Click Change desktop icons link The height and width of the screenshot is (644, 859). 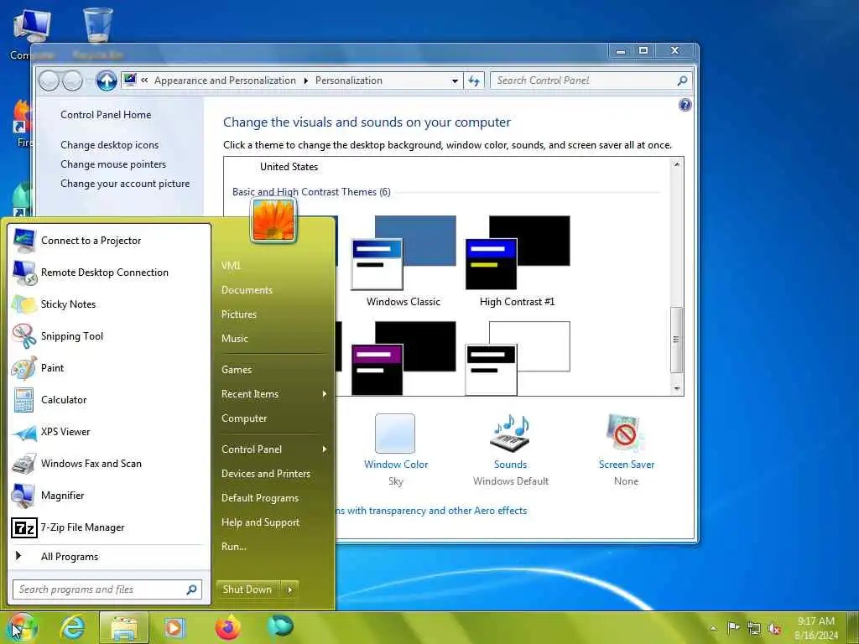point(110,145)
